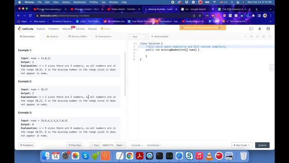Go to the Next problem
289x163 pixels.
tap(121, 145)
